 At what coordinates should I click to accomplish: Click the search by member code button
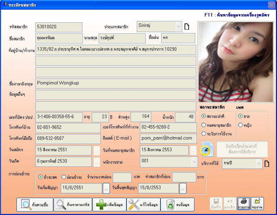pyautogui.click(x=73, y=205)
